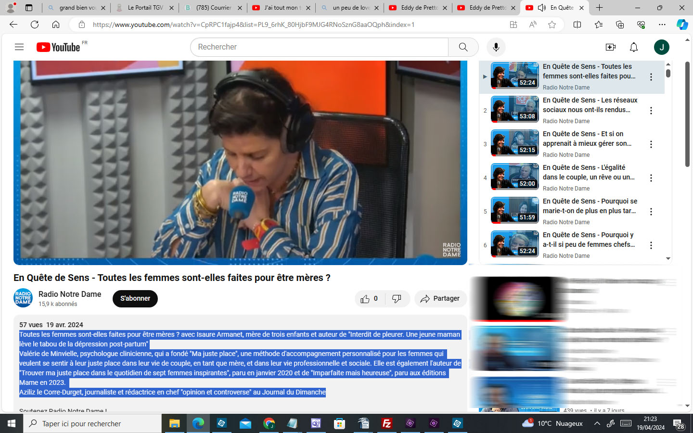
Task: Click the playlist panel scrollbar thumb
Action: (x=668, y=73)
